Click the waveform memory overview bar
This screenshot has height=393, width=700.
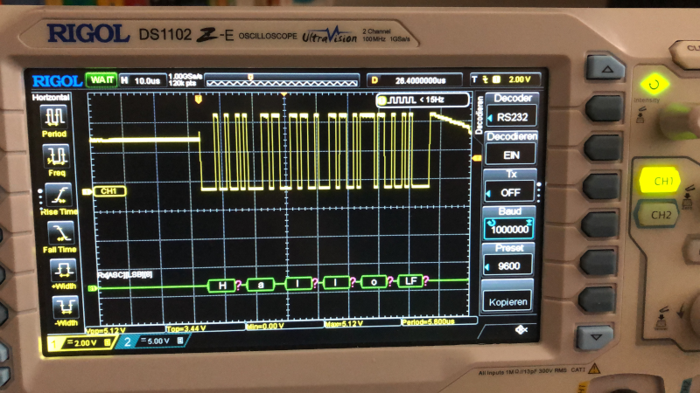tap(282, 80)
